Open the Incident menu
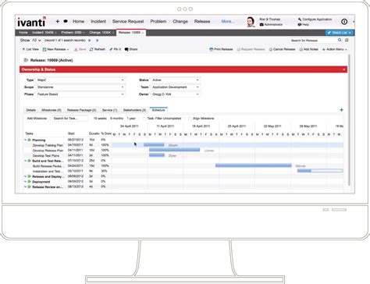The image size is (370, 284). (x=98, y=21)
